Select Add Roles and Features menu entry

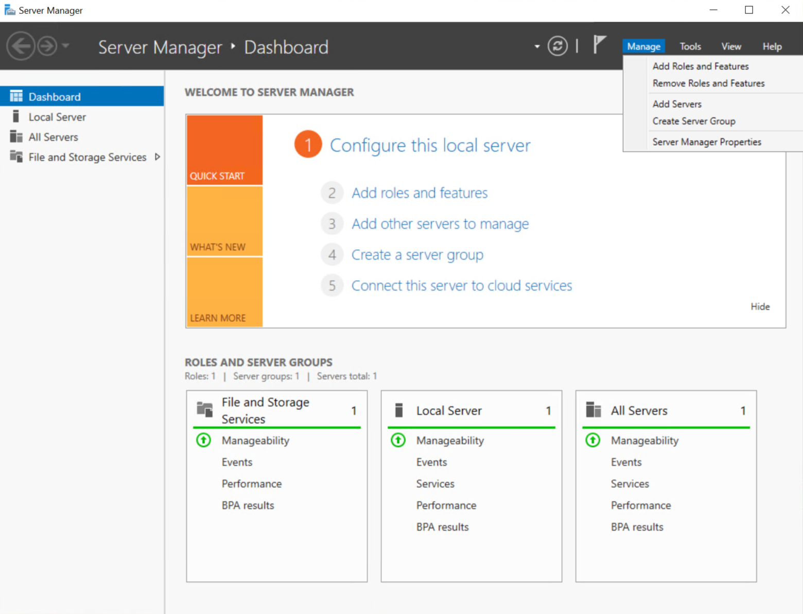[701, 66]
